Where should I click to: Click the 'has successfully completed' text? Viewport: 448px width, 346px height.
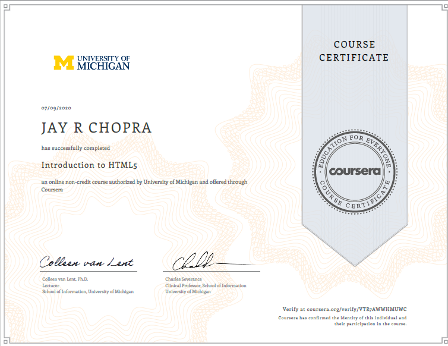[x=75, y=148]
